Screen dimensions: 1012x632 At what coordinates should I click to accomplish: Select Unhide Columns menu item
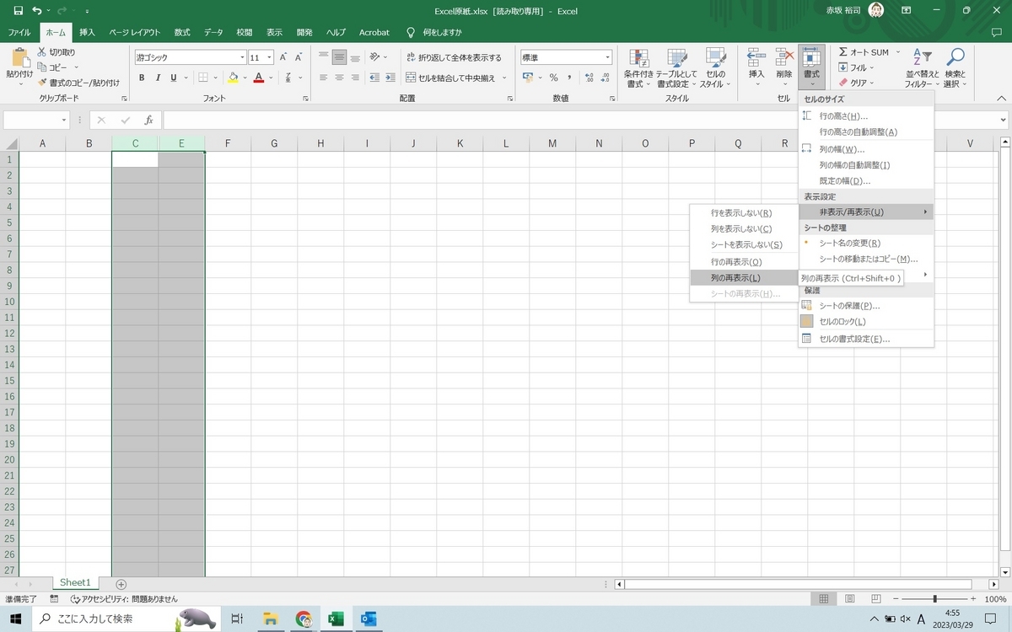[x=735, y=277]
